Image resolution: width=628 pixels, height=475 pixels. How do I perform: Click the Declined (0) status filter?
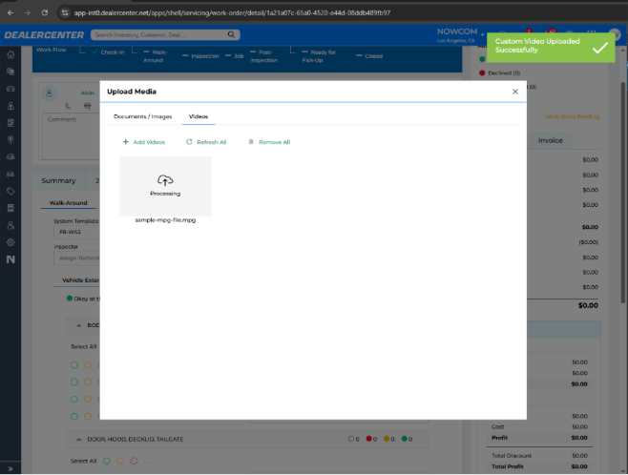pos(500,73)
